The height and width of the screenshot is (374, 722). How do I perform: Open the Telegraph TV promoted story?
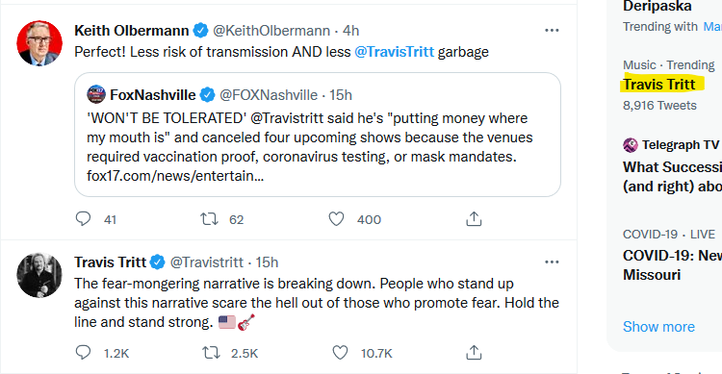672,165
